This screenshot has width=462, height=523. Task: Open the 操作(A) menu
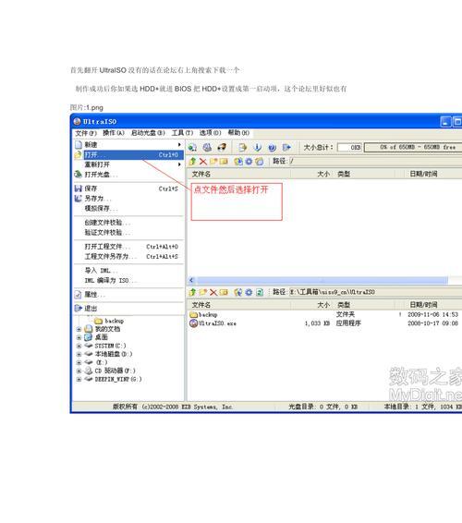(x=114, y=133)
